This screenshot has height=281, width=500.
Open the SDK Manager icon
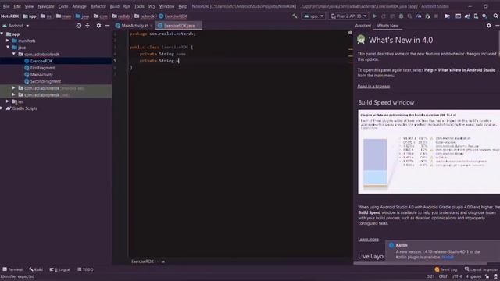(x=484, y=16)
